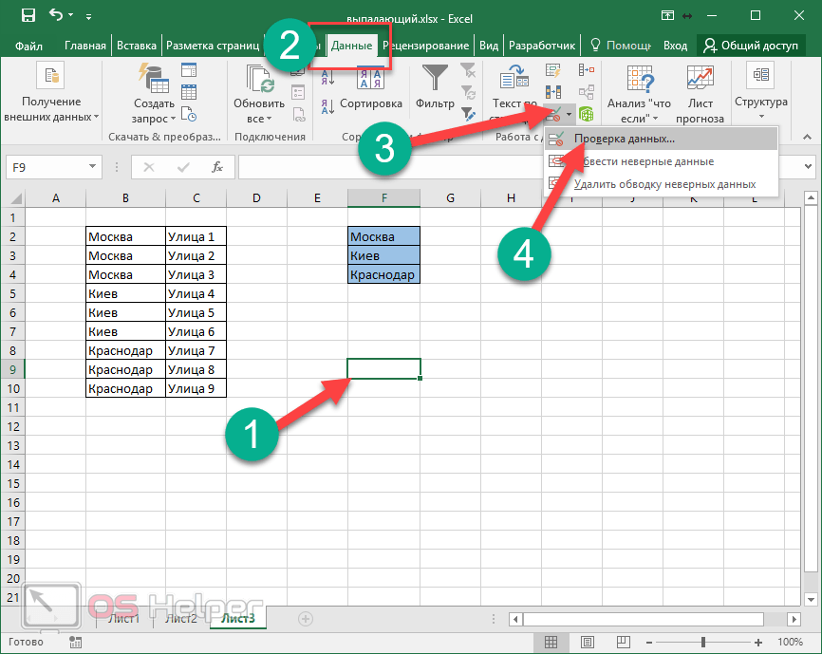Viewport: 822px width, 654px height.
Task: Expand the Структура dropdown
Action: tap(760, 119)
